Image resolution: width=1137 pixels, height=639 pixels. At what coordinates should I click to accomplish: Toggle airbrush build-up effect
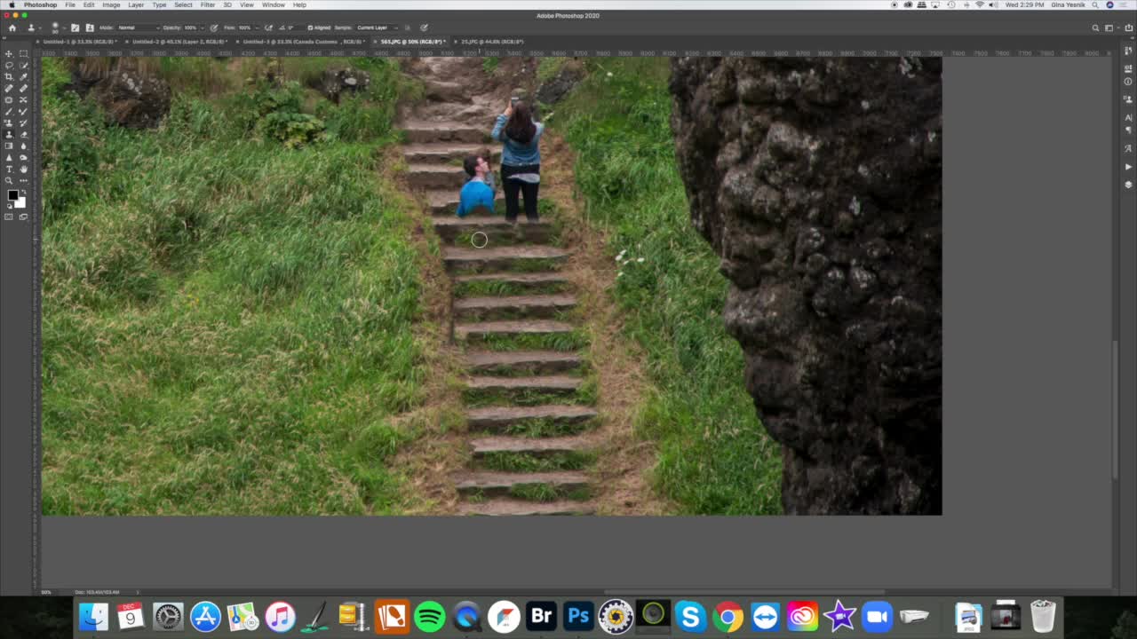click(x=268, y=28)
